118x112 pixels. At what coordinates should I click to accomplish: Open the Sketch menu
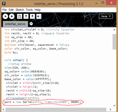20,10
